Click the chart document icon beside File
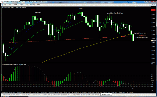Screen dimensions: 157x97 click(x=3, y=5)
